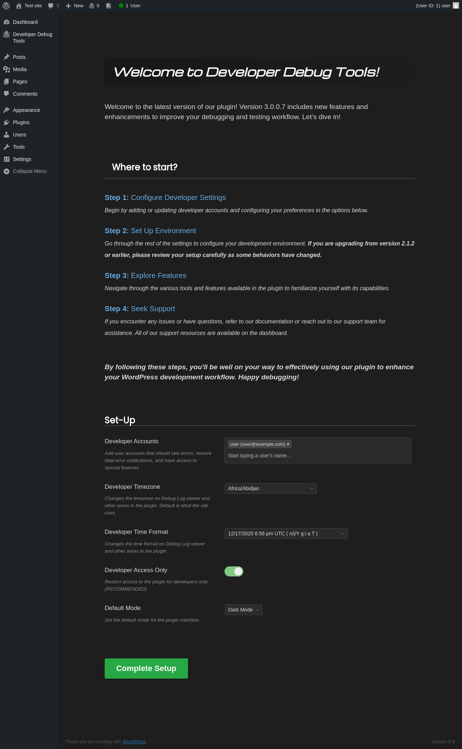Click the debug bug icon in admin bar
The image size is (462, 749).
click(92, 6)
